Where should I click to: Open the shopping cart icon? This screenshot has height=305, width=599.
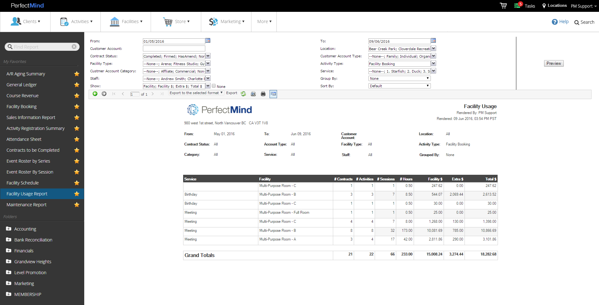click(503, 6)
